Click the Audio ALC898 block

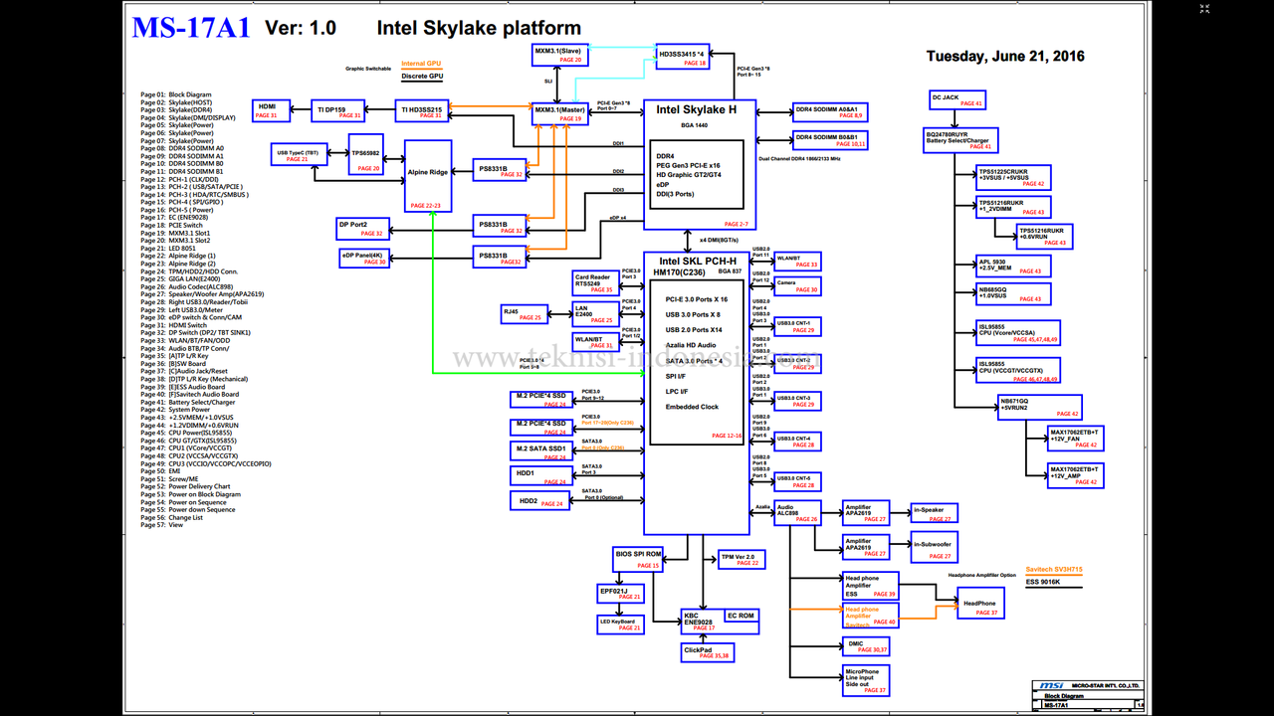click(797, 513)
